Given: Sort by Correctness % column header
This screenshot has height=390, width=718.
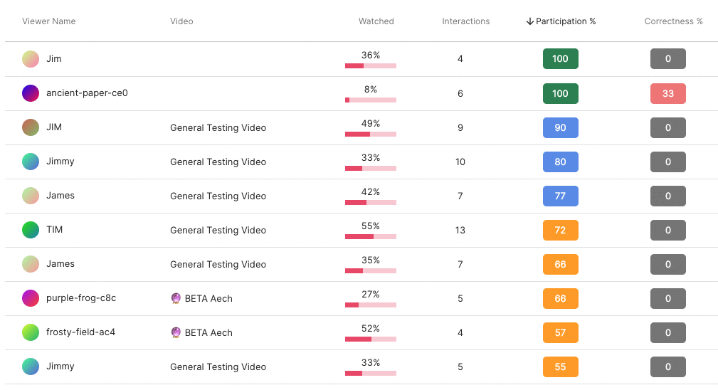Looking at the screenshot, I should point(673,21).
